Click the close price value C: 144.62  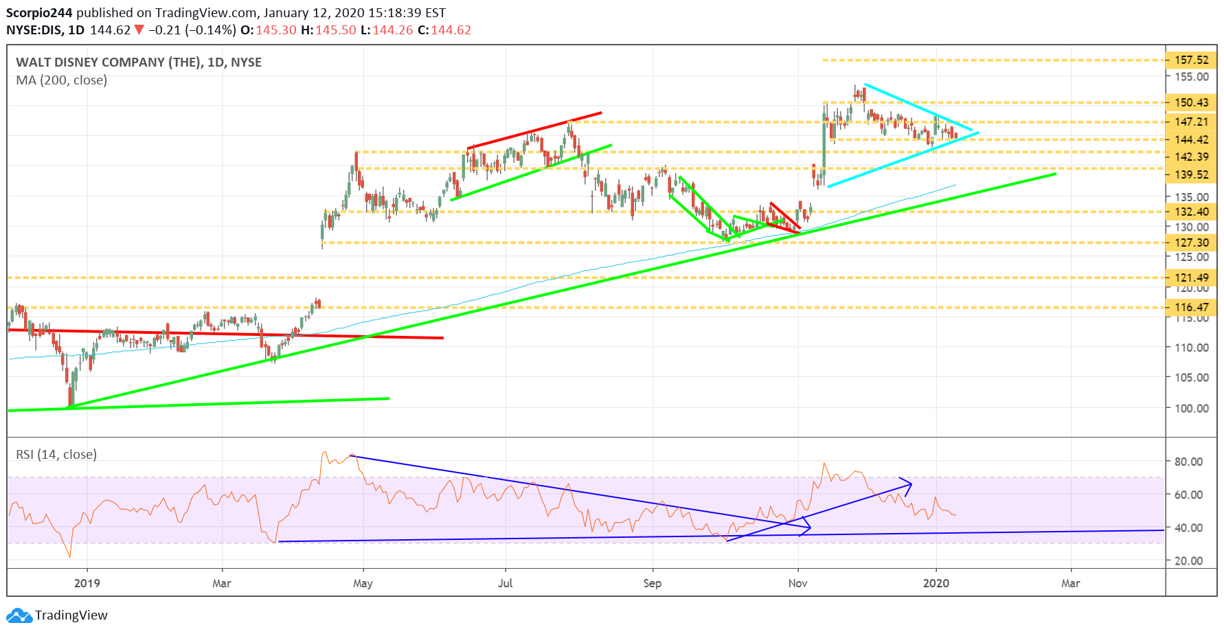coord(444,30)
